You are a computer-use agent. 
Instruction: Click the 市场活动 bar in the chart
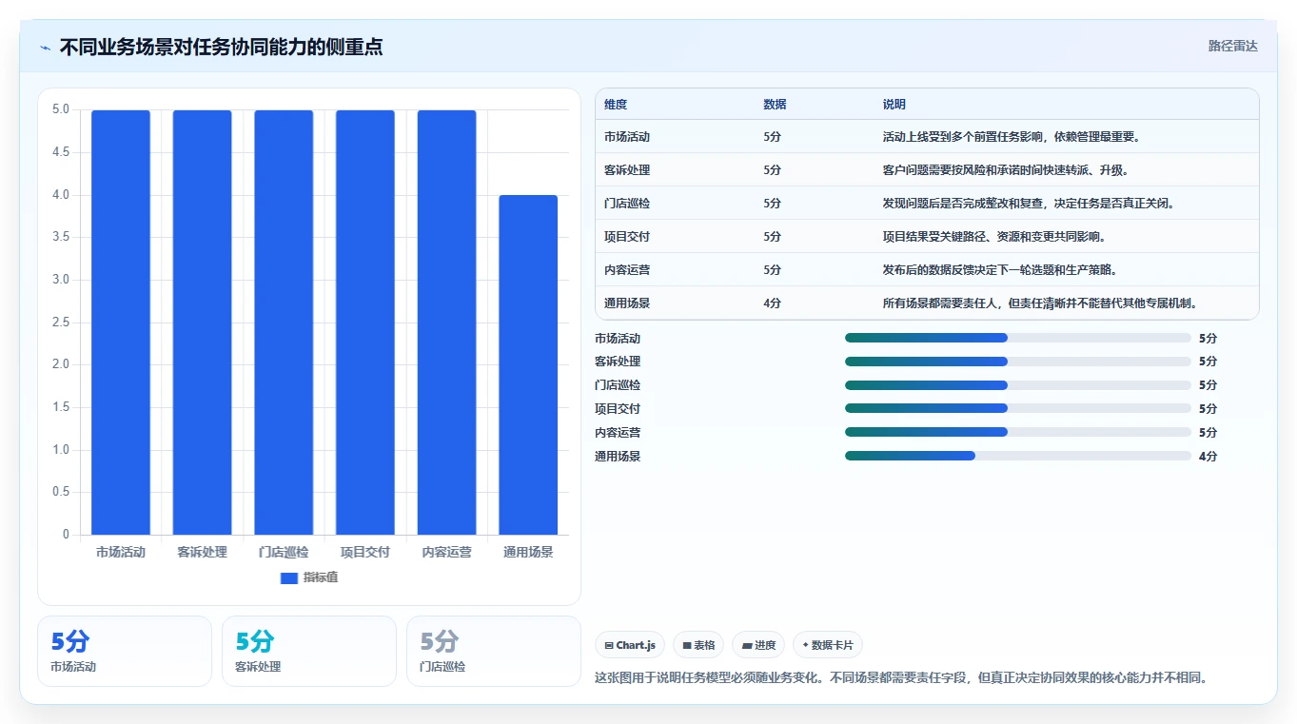tap(121, 323)
